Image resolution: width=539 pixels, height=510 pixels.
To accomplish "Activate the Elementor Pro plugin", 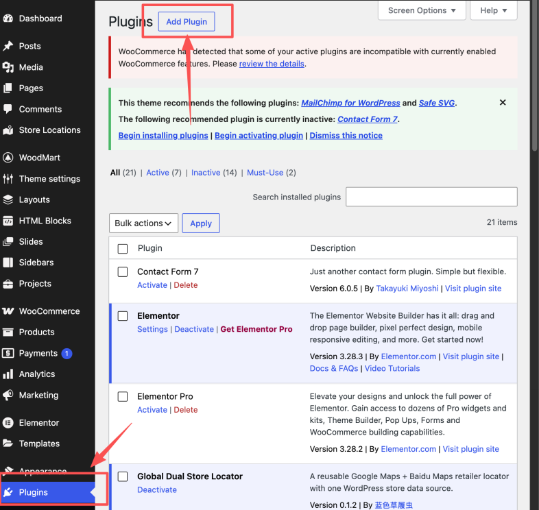I will point(152,410).
